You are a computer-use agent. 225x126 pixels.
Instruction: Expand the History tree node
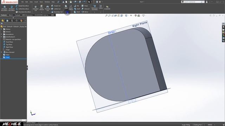1,29
